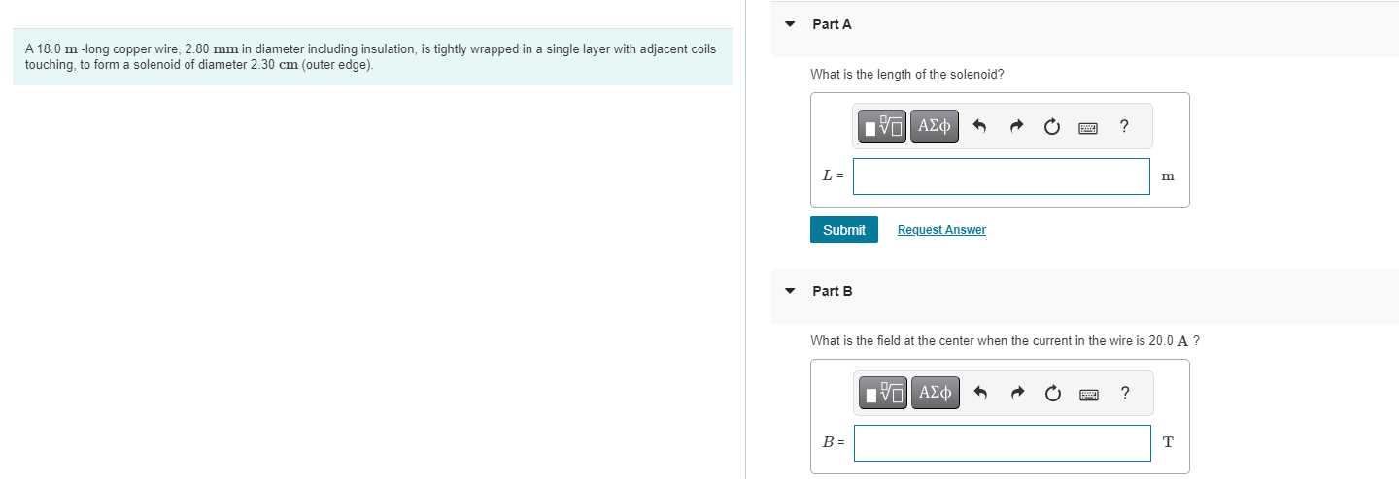This screenshot has height=479, width=1399.
Task: Open the help question mark in Part B
Action: point(1125,393)
